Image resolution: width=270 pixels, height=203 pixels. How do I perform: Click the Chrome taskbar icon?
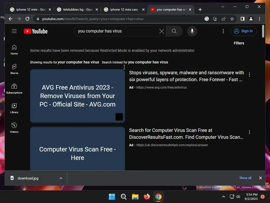pyautogui.click(x=158, y=197)
